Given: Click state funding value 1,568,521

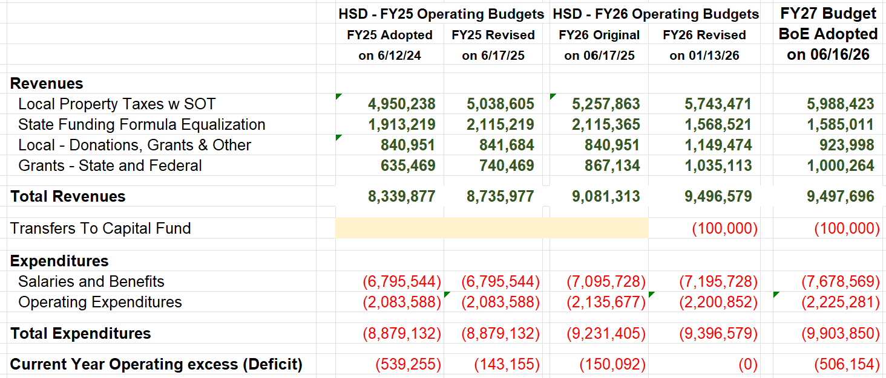Looking at the screenshot, I should (718, 124).
